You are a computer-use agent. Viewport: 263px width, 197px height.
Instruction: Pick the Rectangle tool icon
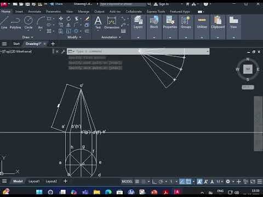click(49, 19)
